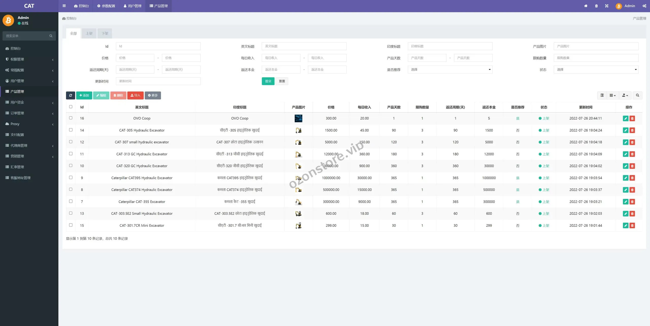The image size is (650, 326).
Task: Click the trash icon in top header
Action: 596,6
